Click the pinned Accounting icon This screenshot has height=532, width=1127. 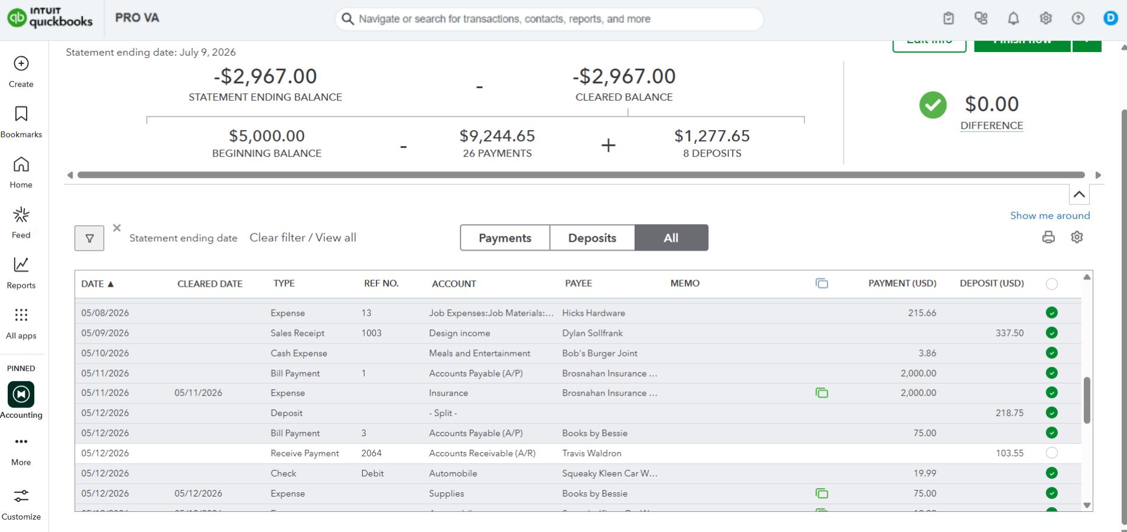click(21, 394)
